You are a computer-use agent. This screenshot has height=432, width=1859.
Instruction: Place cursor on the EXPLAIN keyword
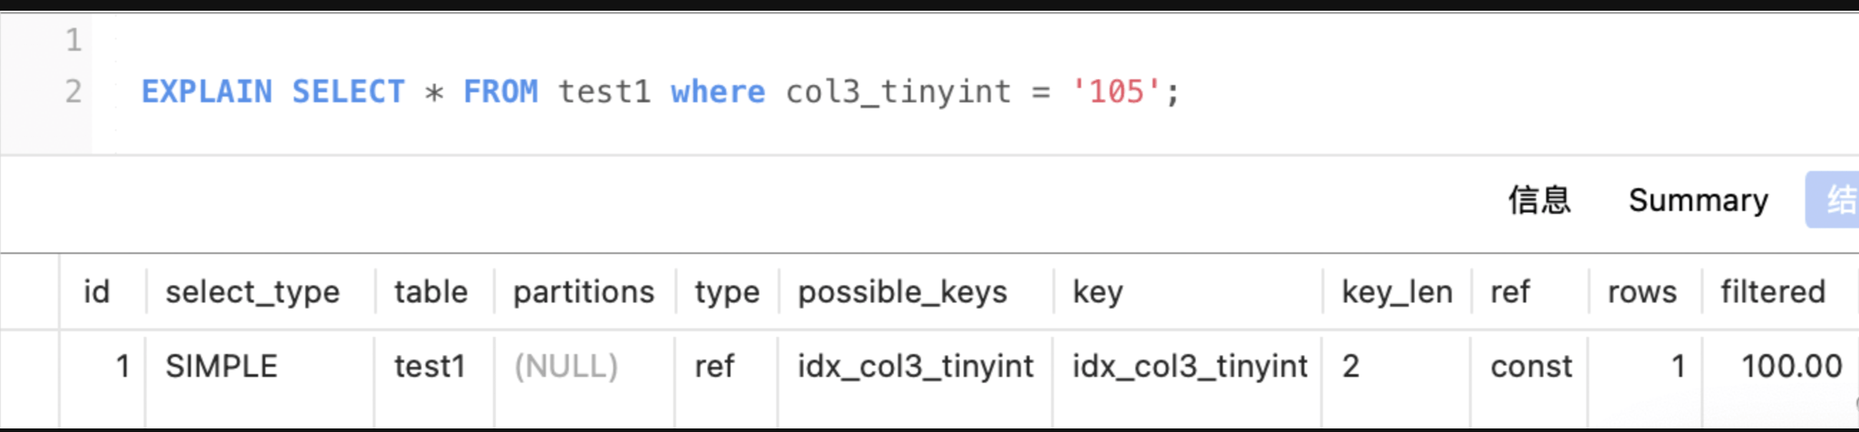coord(206,92)
